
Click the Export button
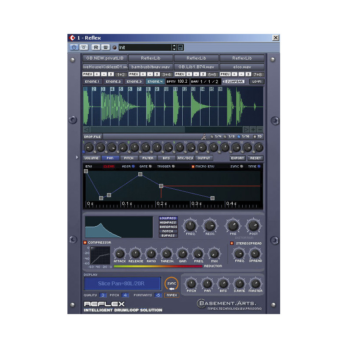coord(238,158)
